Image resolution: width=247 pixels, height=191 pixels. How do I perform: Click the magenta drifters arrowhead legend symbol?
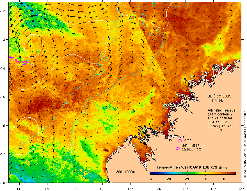pos(178,148)
